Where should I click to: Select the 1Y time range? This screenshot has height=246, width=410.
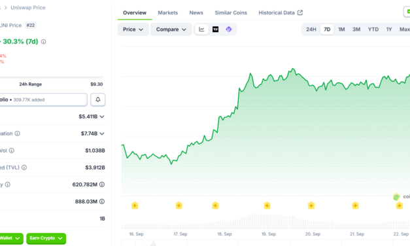click(389, 29)
